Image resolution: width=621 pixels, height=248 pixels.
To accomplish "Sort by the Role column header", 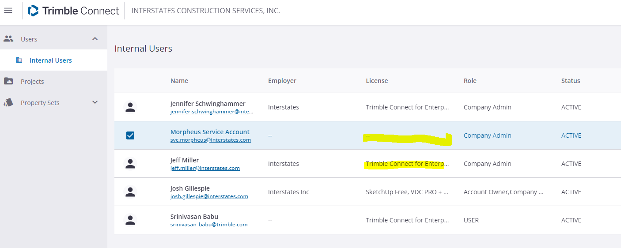I will [x=470, y=81].
